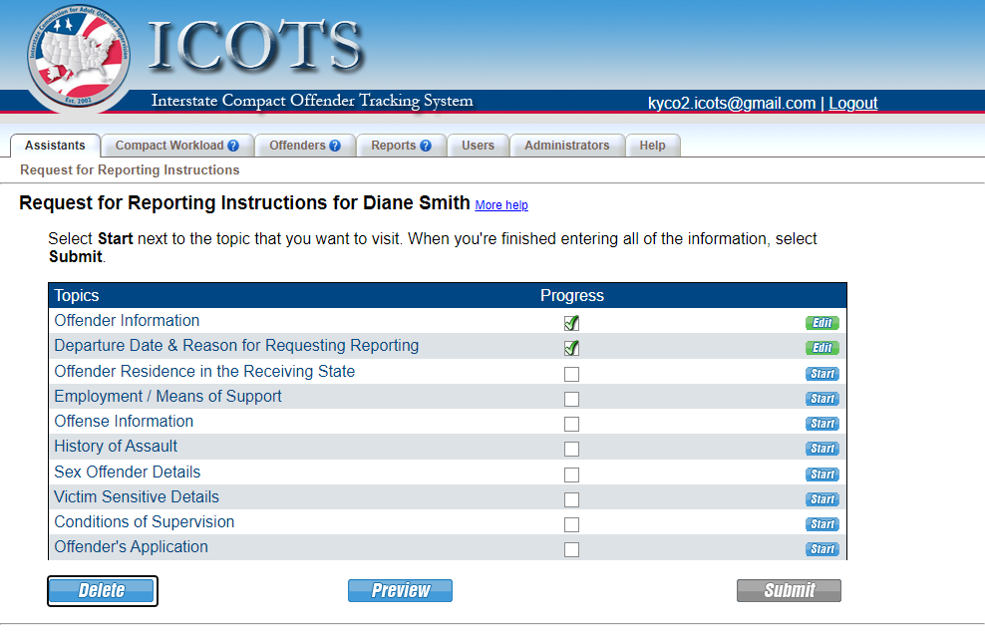Select the Request for Reporting Instructions submenu
The width and height of the screenshot is (985, 633).
click(130, 170)
